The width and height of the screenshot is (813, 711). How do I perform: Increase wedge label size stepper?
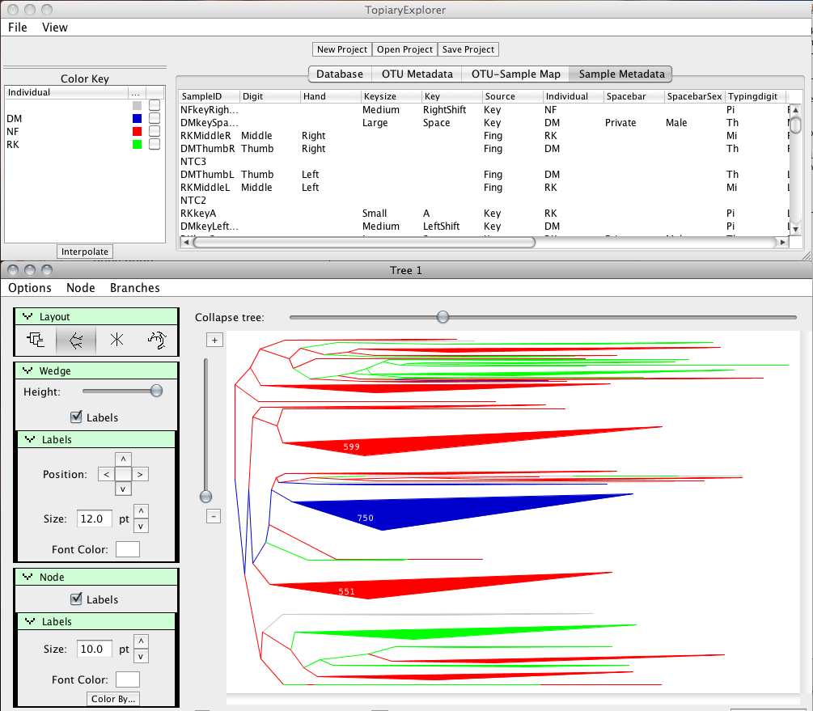tap(141, 511)
